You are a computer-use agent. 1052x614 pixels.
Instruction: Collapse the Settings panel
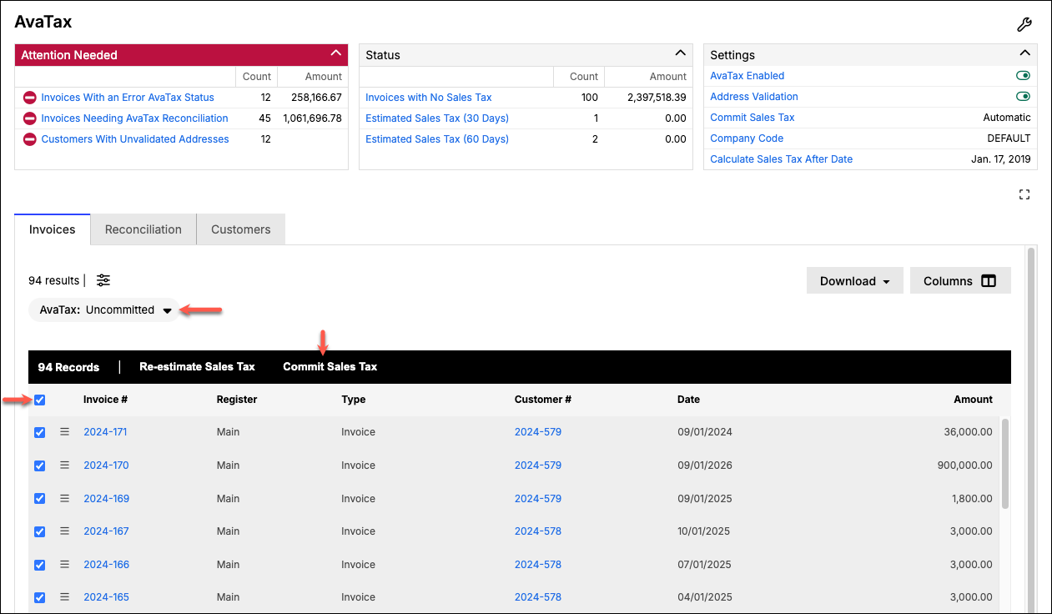point(1025,53)
